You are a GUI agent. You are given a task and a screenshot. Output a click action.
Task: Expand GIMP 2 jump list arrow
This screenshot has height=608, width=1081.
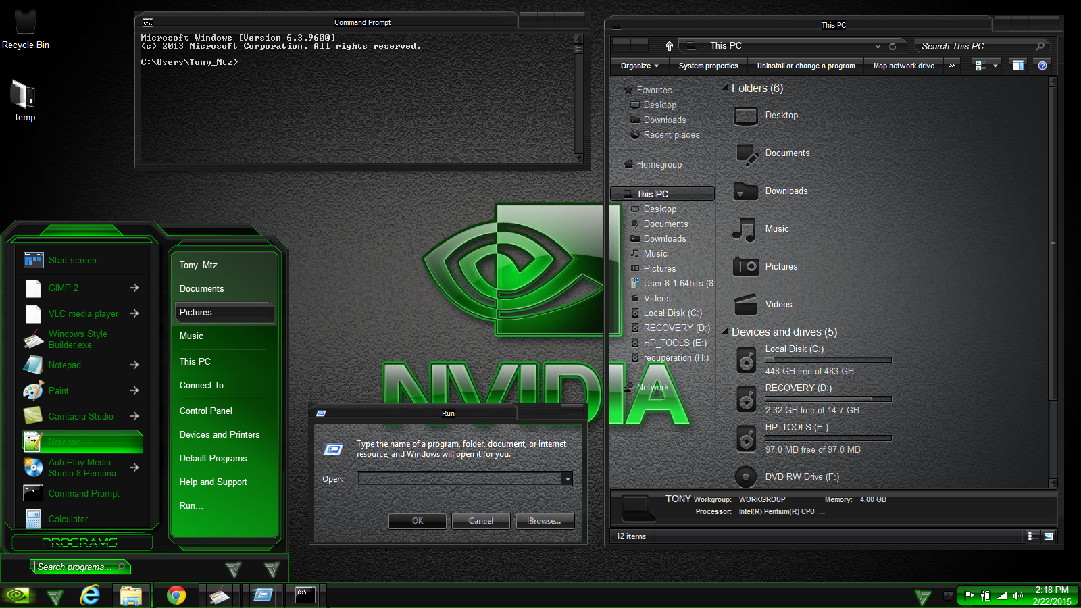[x=134, y=288]
